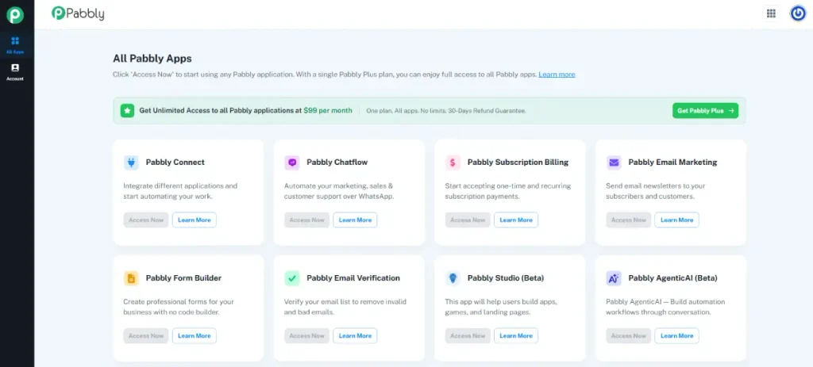Click the Pabbly AgenticAI (Beta) title

(673, 278)
